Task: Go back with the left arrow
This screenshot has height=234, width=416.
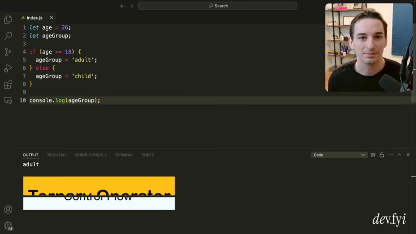Action: [122, 6]
